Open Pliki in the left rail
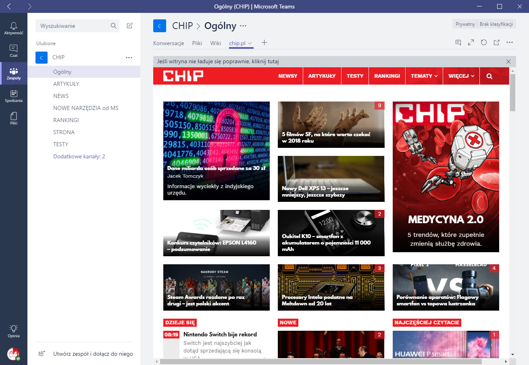This screenshot has width=529, height=365. point(14,118)
